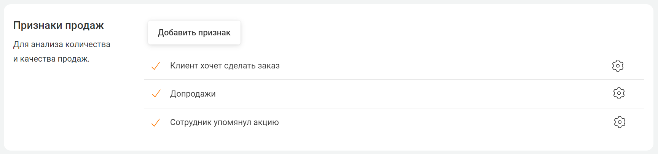This screenshot has height=154, width=658.
Task: Click the word акцию in third row
Action: [266, 123]
